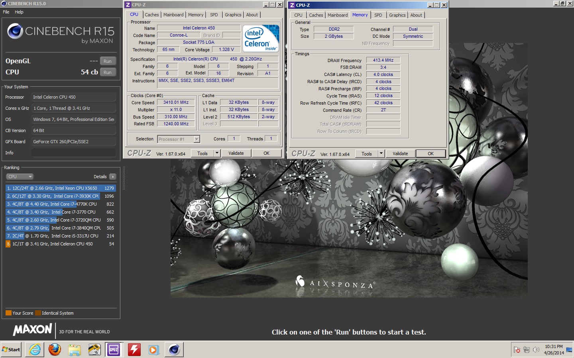Open the benchmark tool icon next to Explorer
The width and height of the screenshot is (574, 358).
[x=94, y=350]
